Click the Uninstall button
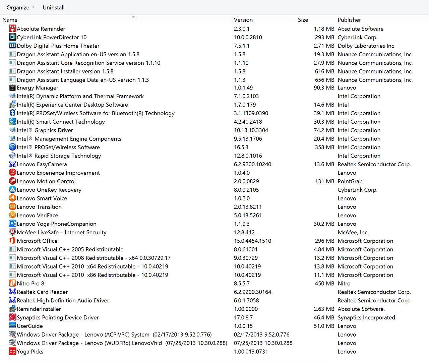Screen dimensions: 429x362 point(54,7)
